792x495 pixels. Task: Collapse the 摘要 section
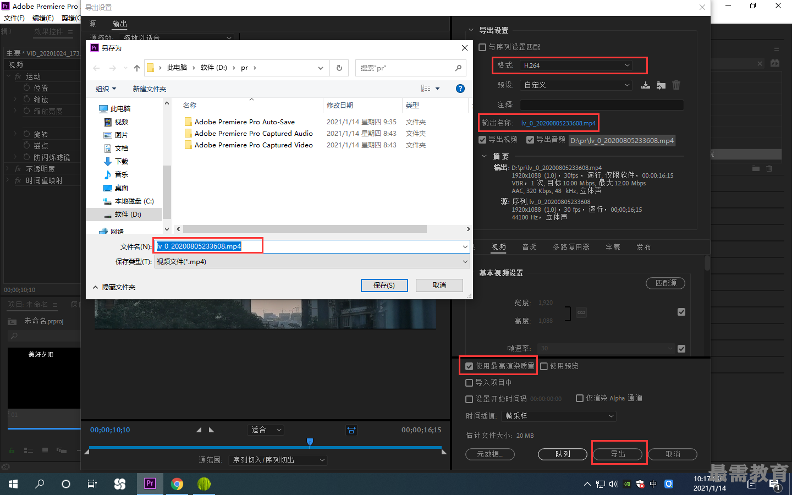tap(484, 156)
